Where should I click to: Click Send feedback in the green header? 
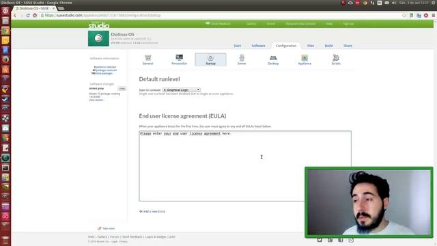tap(218, 24)
